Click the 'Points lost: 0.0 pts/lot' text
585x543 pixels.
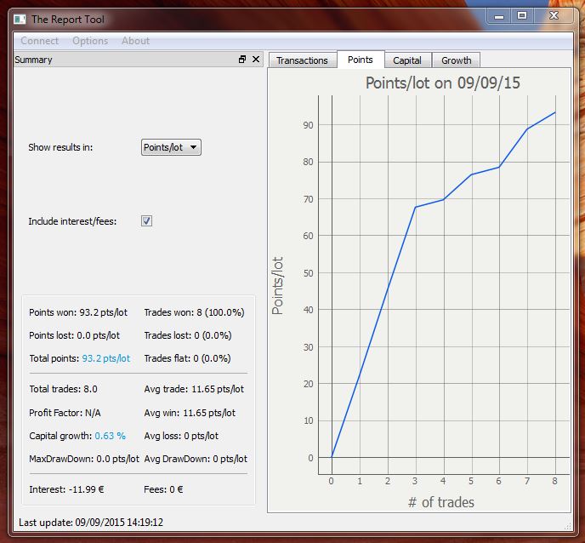coord(74,335)
